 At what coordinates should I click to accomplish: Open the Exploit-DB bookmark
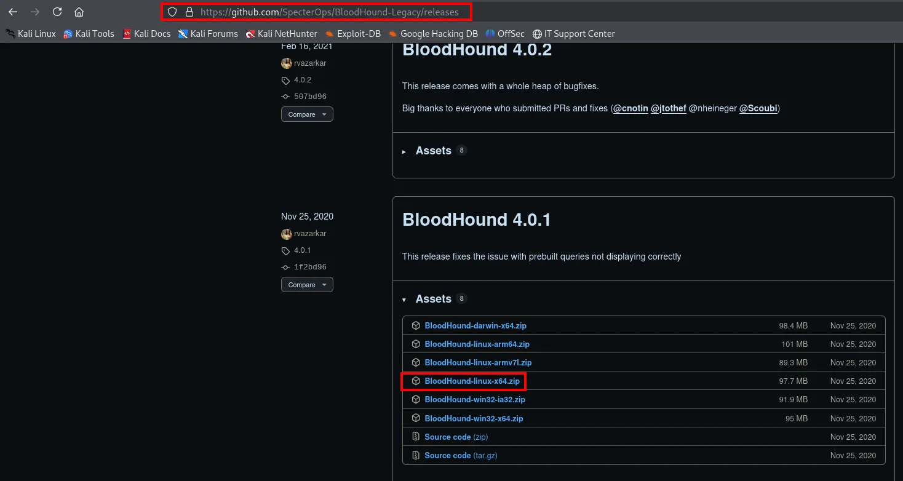click(x=352, y=34)
